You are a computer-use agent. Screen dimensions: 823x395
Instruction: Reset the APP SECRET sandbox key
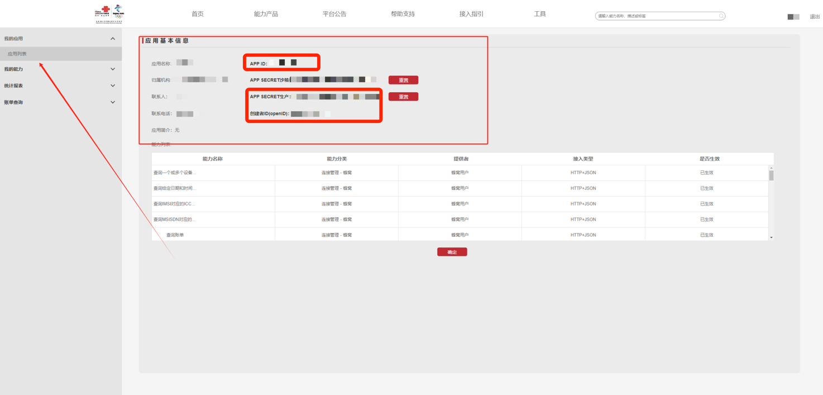pos(403,80)
